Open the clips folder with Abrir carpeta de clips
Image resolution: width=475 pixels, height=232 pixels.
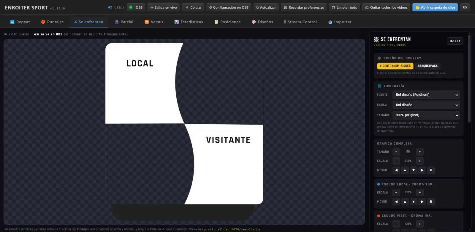point(435,7)
